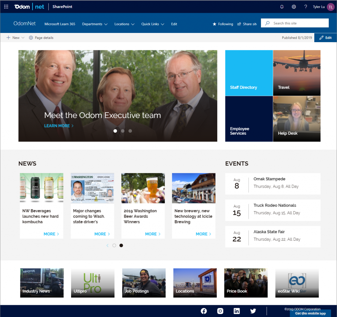Viewport: 337px width, 317px height.
Task: Open the Twitter icon in the footer
Action: point(253,311)
